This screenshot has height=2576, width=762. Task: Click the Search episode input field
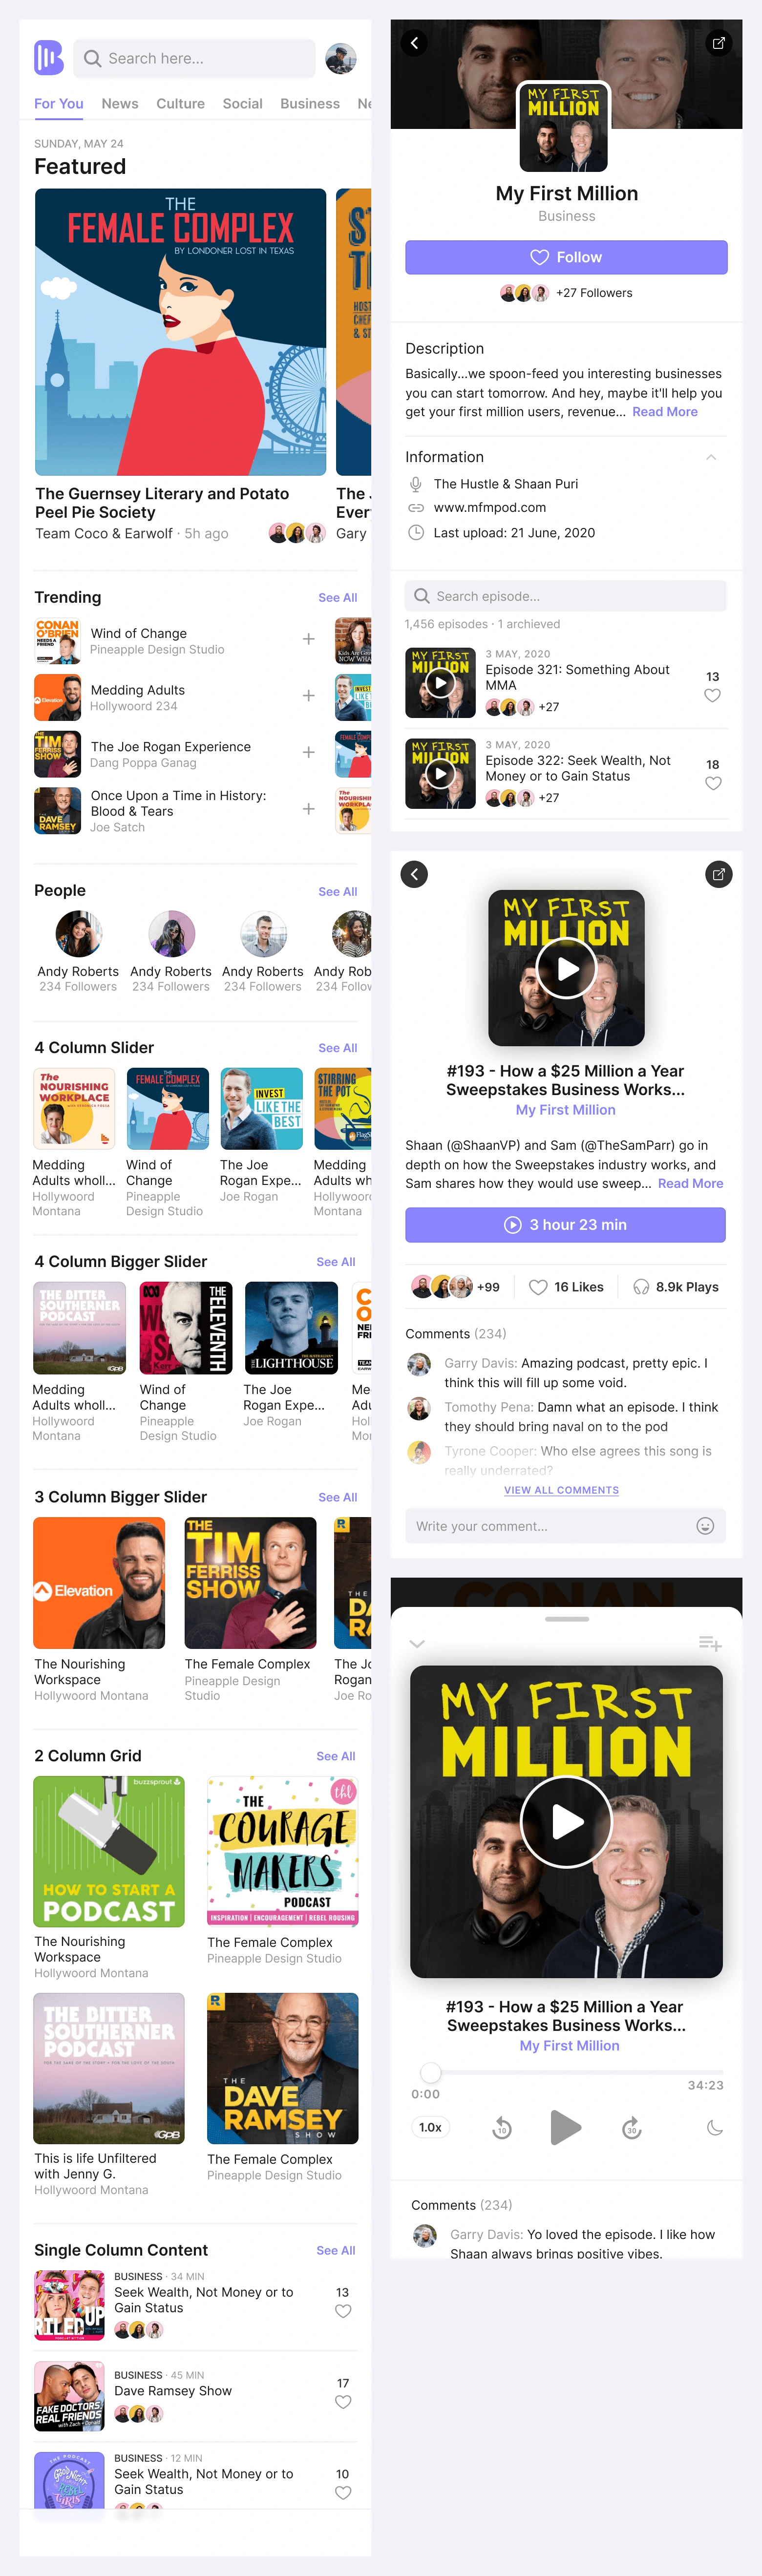tap(566, 596)
